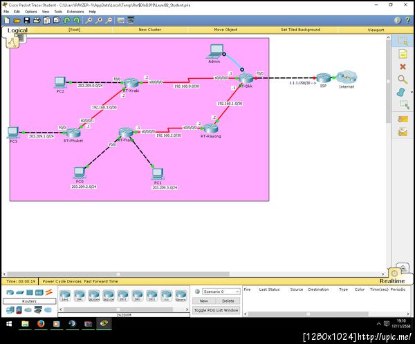Screen dimensions: 415x344
Task: Click Fast Forward Time
Action: point(101,281)
